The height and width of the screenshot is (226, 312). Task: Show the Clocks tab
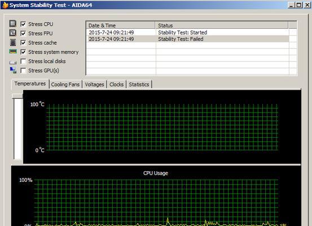pos(116,85)
